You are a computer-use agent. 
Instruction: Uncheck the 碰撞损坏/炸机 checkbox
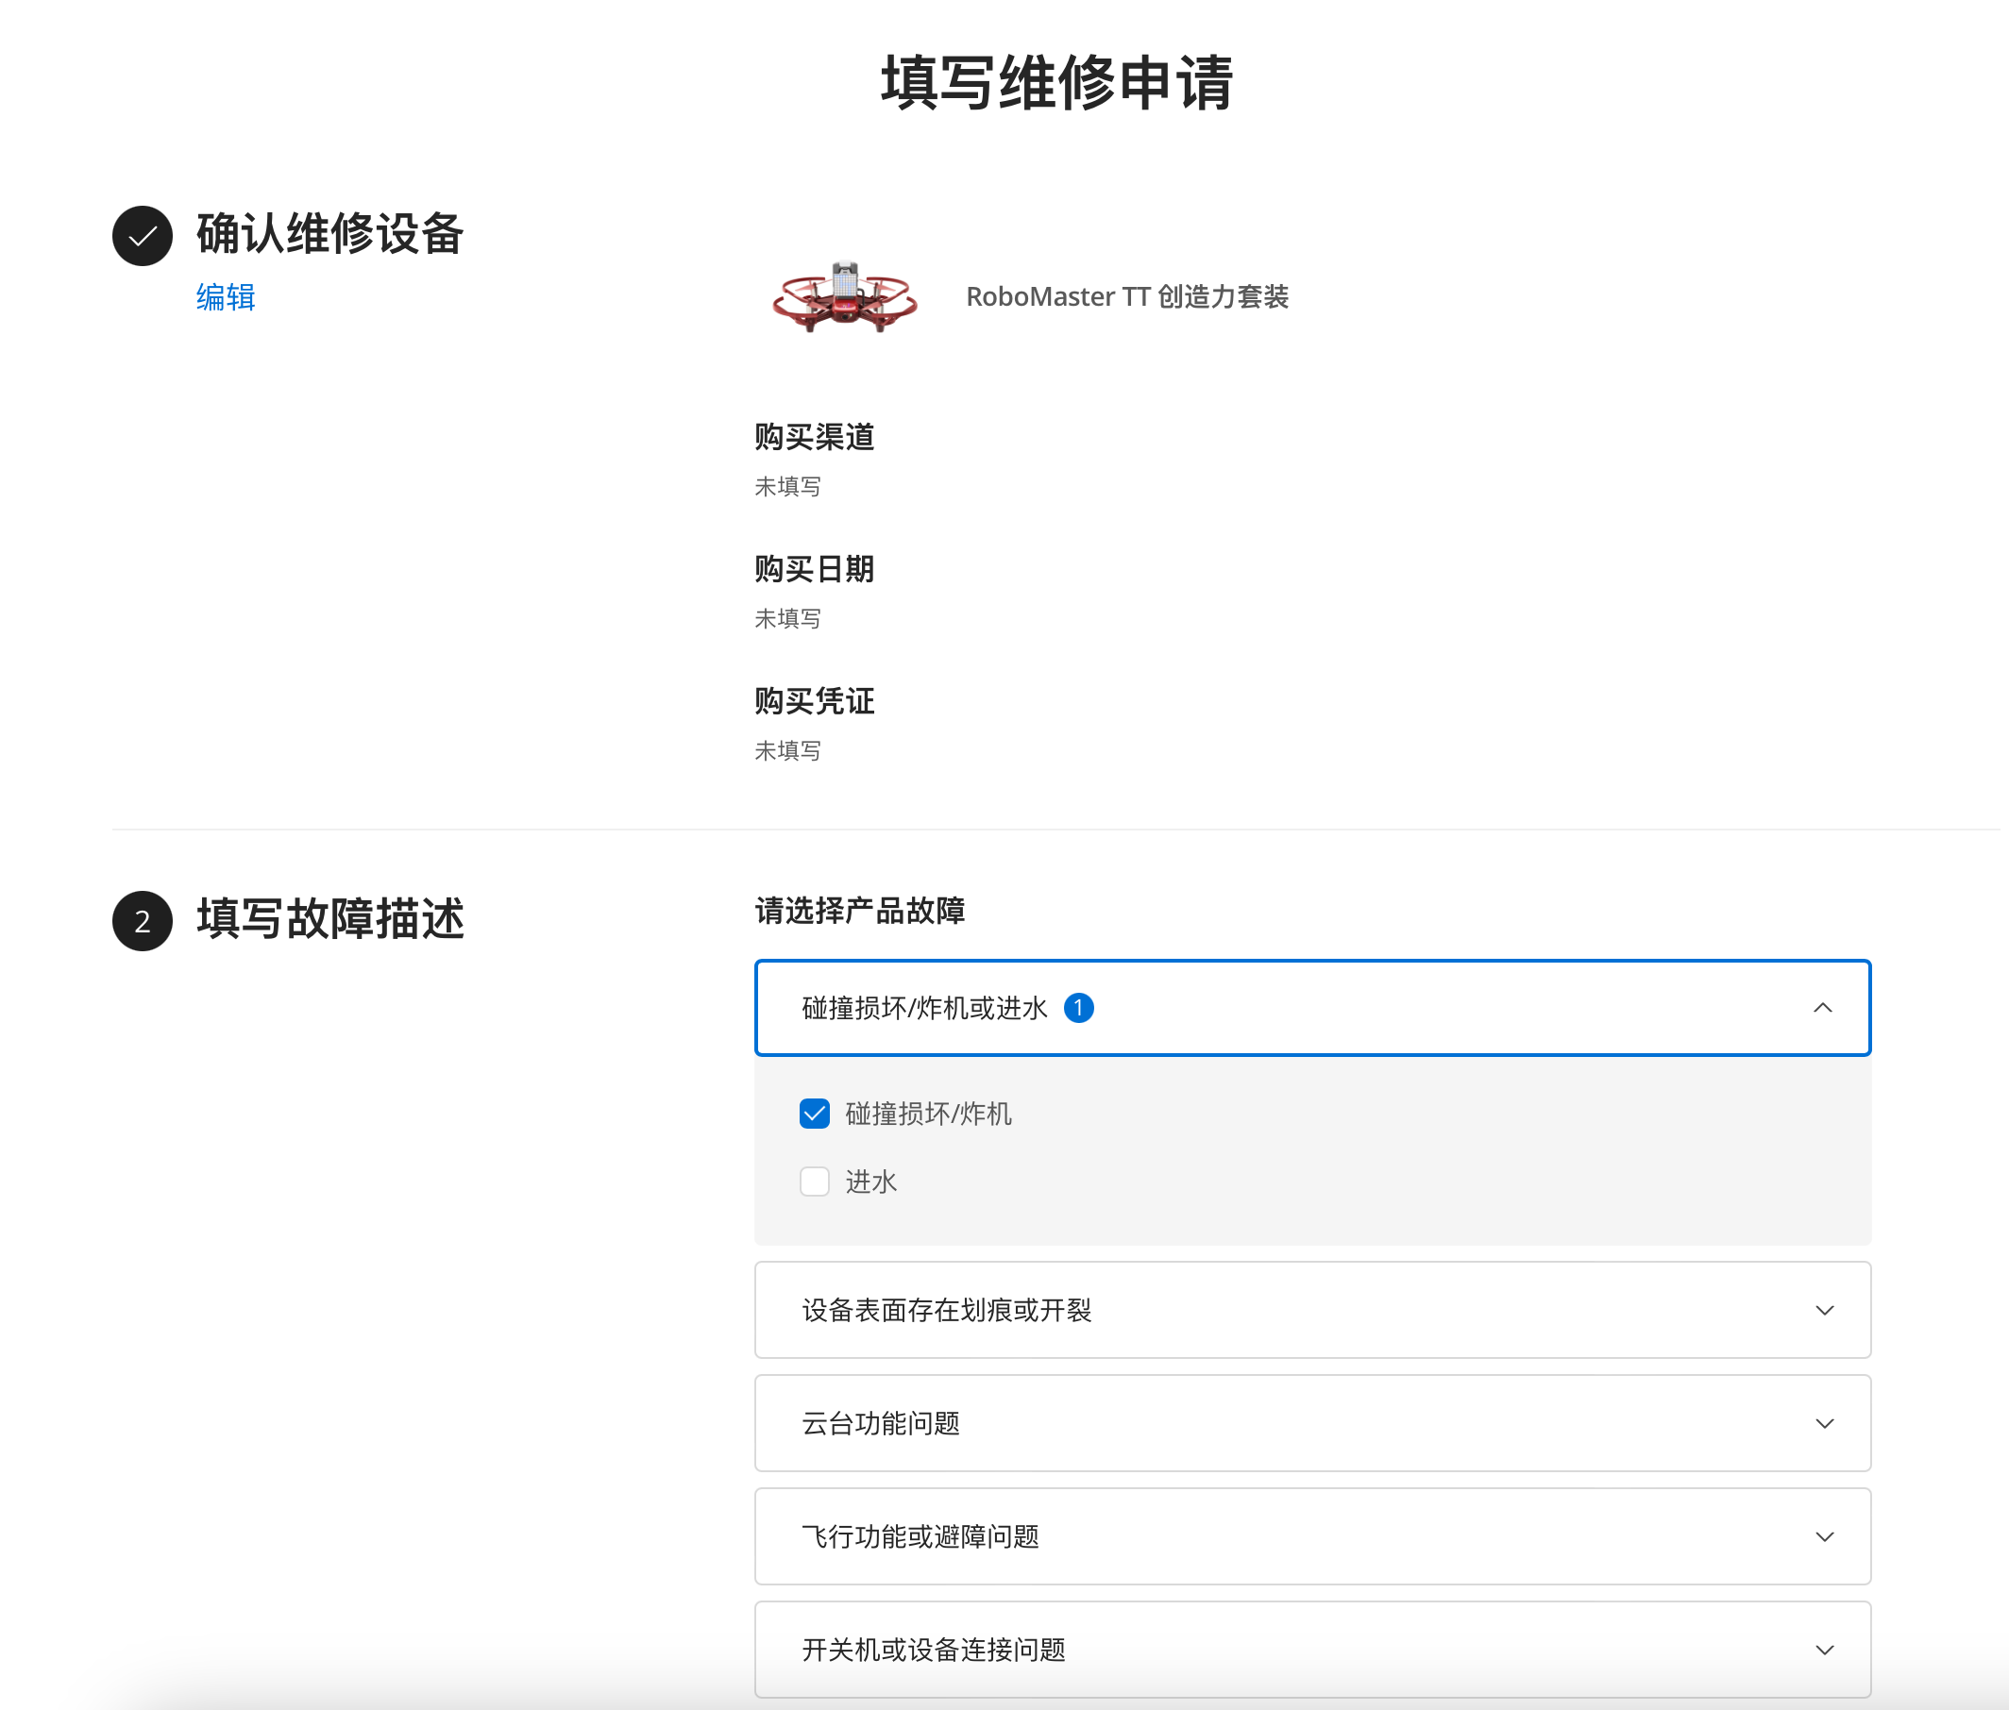coord(815,1114)
